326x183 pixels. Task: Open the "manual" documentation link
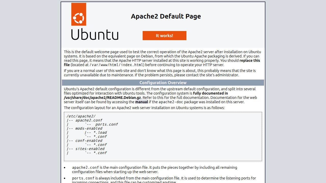tap(142, 102)
